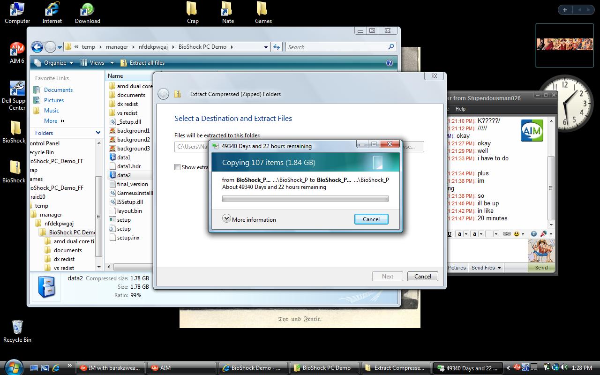Click the search magnifier in Explorer search box
The height and width of the screenshot is (375, 600).
pos(391,47)
